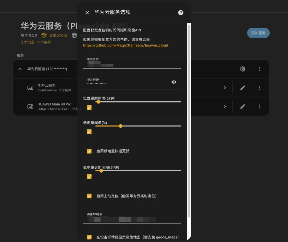The height and width of the screenshot is (242, 288).
Task: Uncheck checkbox under 低电量阈值
Action: coord(89,132)
